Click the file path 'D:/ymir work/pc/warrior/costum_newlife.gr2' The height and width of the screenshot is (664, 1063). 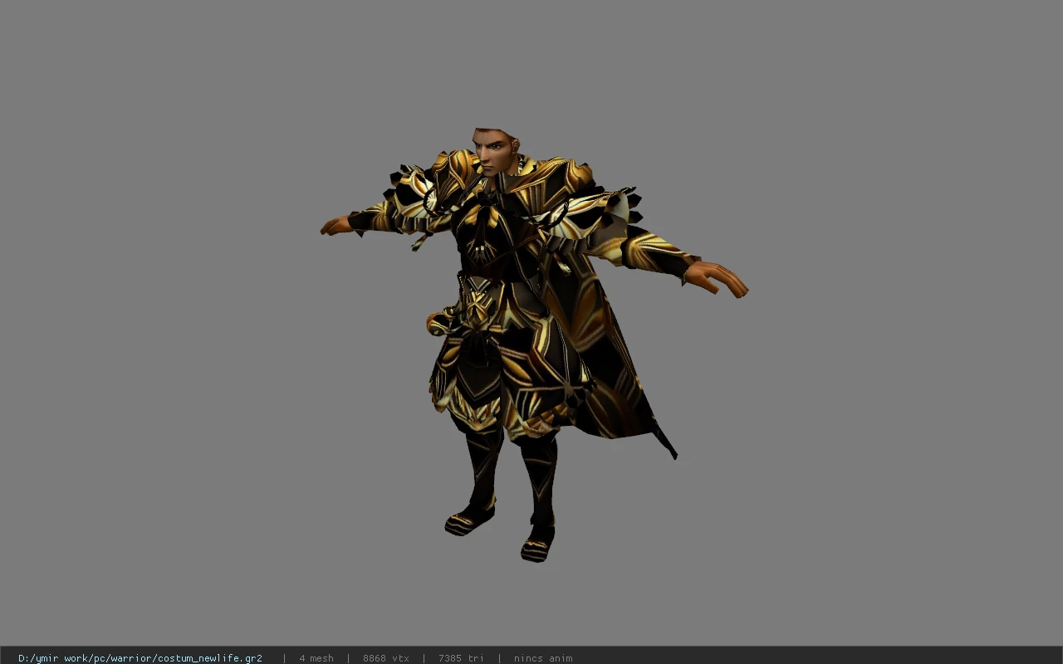pyautogui.click(x=140, y=658)
